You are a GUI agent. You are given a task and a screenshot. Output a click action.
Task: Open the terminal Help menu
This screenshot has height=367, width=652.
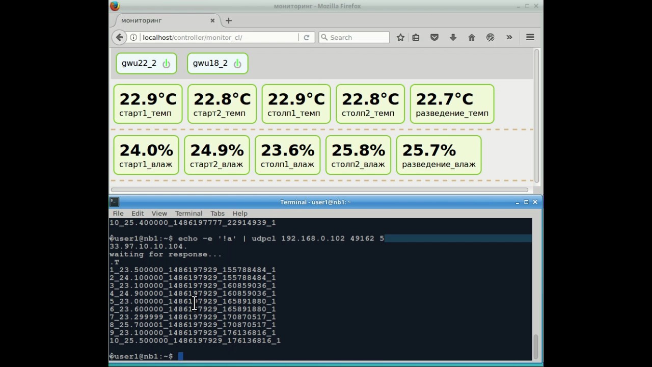tap(240, 213)
